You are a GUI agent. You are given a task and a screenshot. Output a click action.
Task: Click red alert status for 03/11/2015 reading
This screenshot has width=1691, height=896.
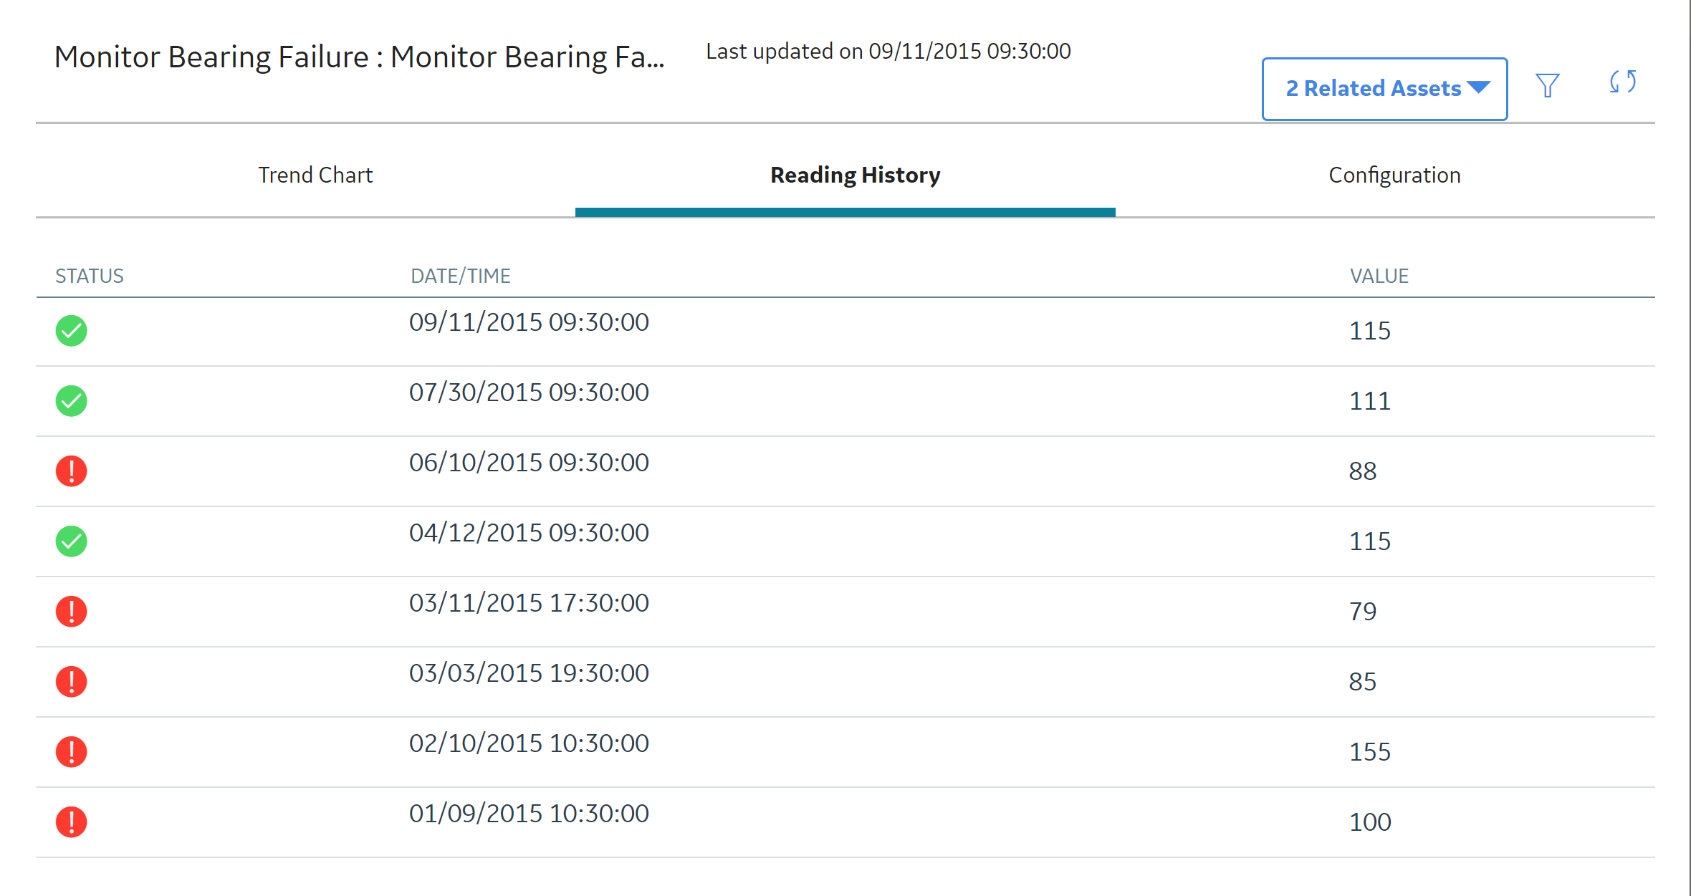[72, 612]
